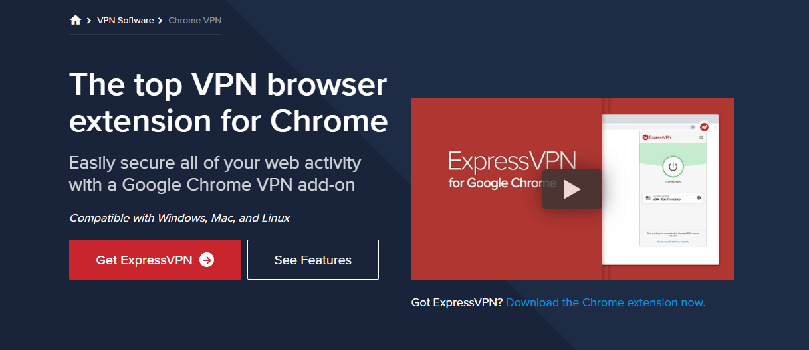Image resolution: width=809 pixels, height=350 pixels.
Task: Click the bookmark star in the address bar
Action: 693,127
